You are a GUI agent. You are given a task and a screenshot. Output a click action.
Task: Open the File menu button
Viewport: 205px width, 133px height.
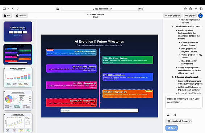tap(7, 16)
